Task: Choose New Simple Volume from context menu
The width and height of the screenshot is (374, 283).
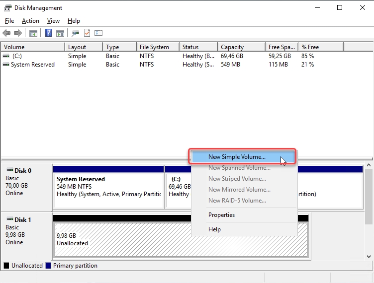Action: pos(237,157)
